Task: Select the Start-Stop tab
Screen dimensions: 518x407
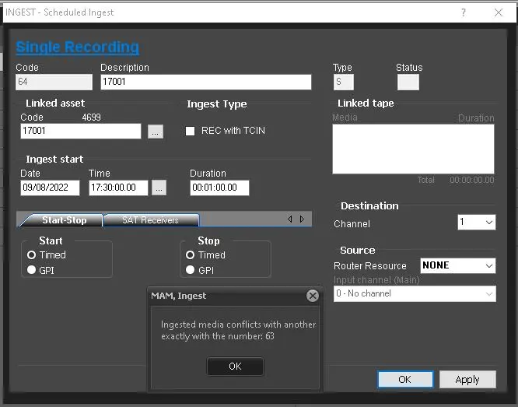Action: coord(64,220)
